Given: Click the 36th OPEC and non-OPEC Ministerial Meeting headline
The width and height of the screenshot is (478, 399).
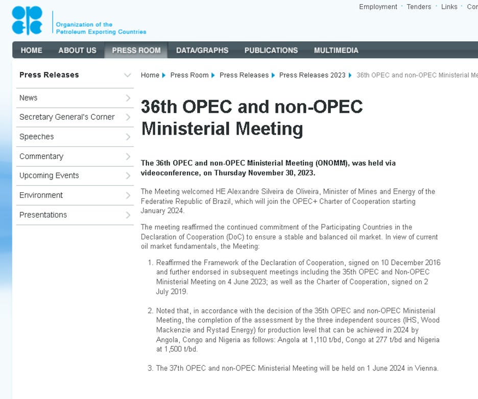Looking at the screenshot, I should (251, 117).
